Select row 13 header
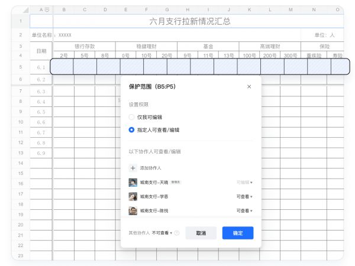Screen dimensions: 355x266 [21, 153]
